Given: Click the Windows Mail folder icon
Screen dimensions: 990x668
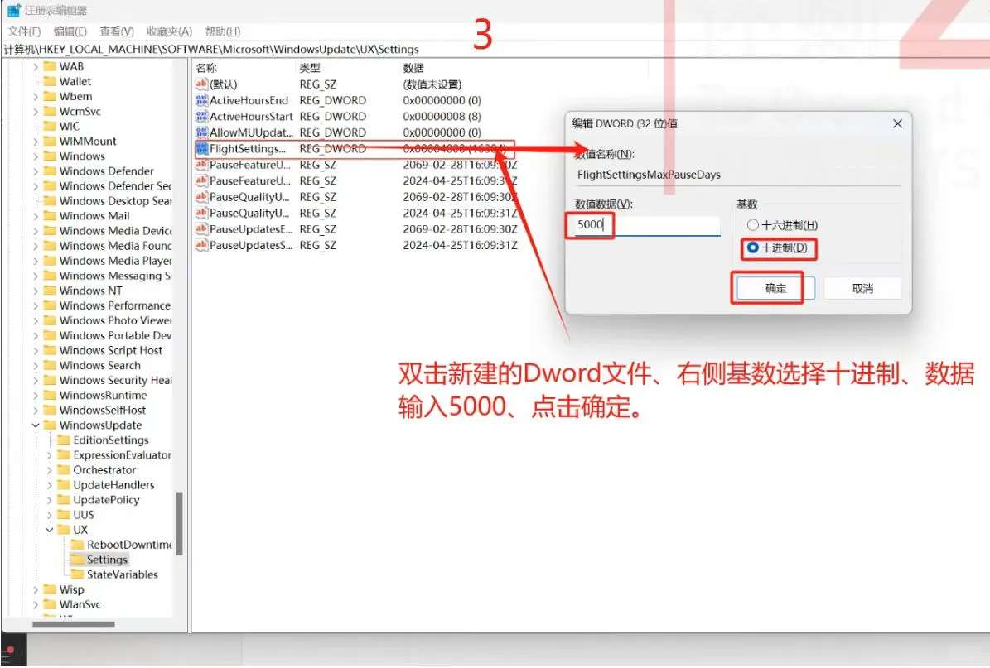Looking at the screenshot, I should 49,216.
